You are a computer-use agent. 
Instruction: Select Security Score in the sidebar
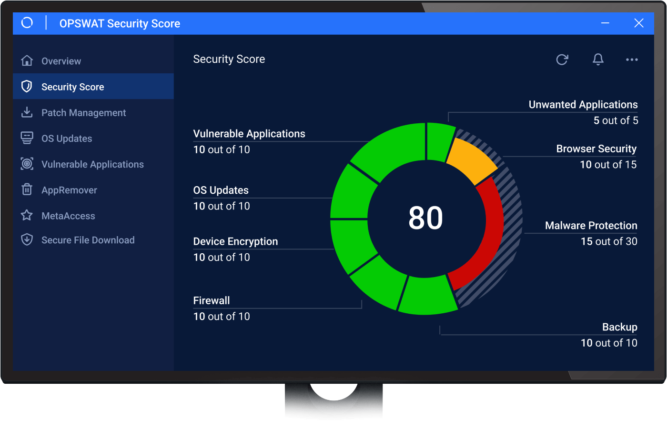(x=93, y=87)
